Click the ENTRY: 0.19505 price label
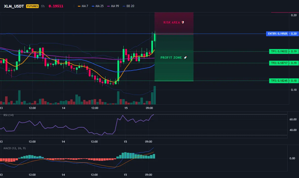Viewport: 299px width, 178px height. tap(277, 34)
